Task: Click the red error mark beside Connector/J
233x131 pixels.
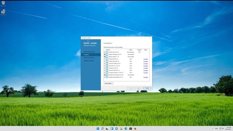Action: coord(104,68)
